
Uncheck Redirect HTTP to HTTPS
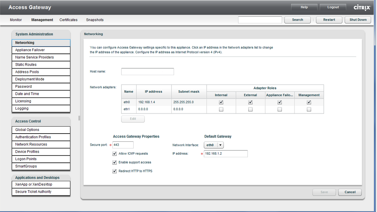(115, 171)
